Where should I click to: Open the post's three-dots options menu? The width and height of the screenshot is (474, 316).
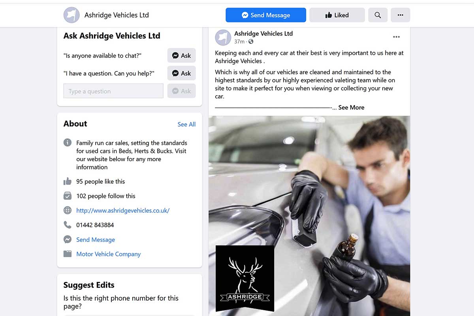(x=396, y=37)
